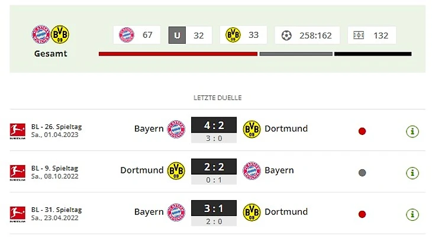The image size is (432, 238).
Task: Click combined crests above Gesamt label
Action: (50, 34)
